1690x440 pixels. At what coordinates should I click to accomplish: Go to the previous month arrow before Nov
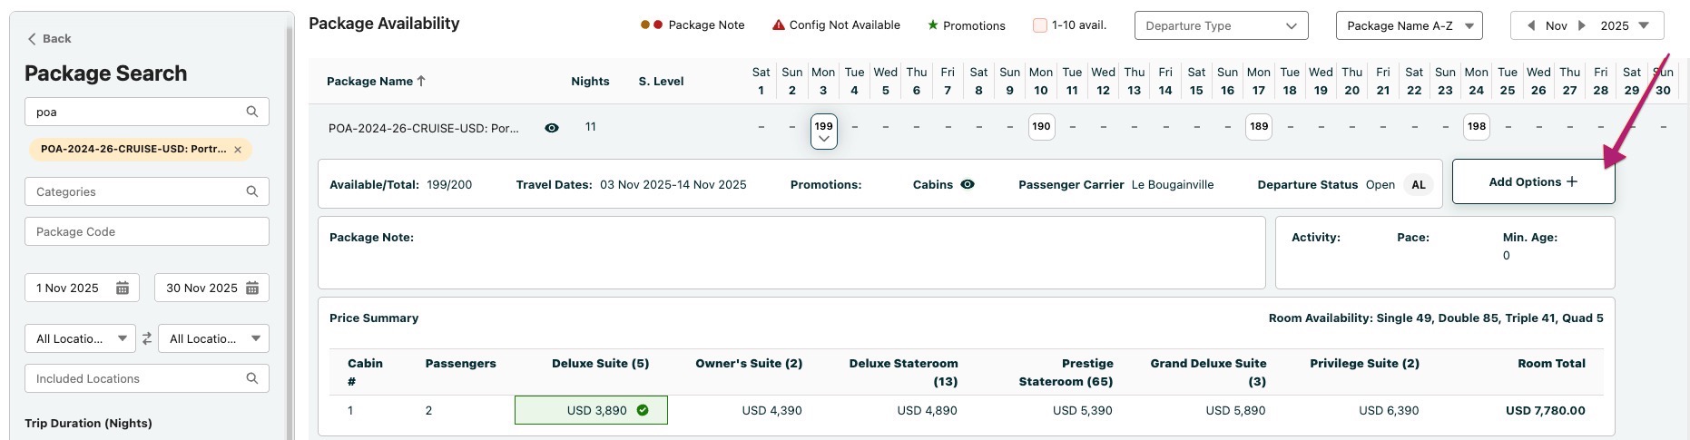(1531, 25)
